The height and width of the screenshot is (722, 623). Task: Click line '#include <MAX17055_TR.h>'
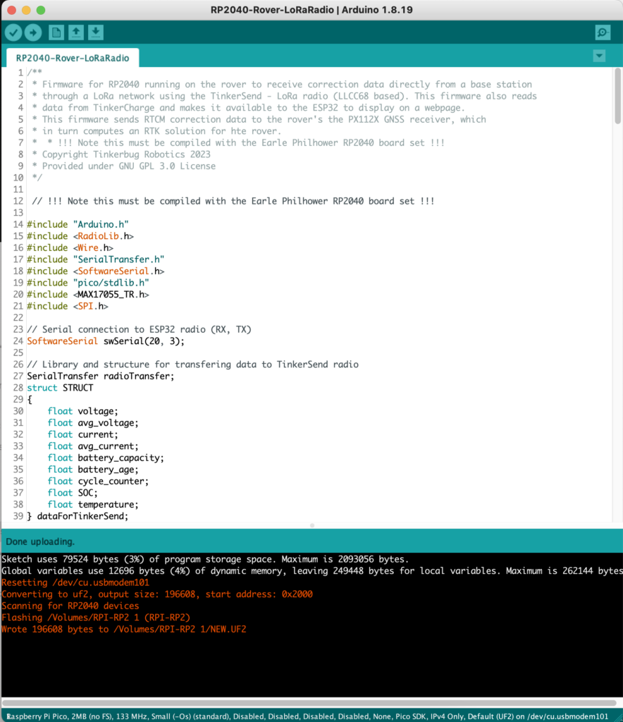pos(88,294)
